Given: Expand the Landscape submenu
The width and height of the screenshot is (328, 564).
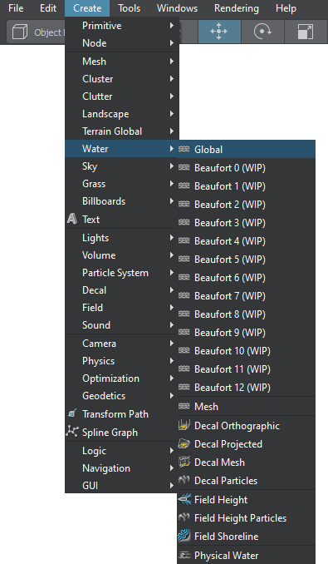Looking at the screenshot, I should pos(121,114).
